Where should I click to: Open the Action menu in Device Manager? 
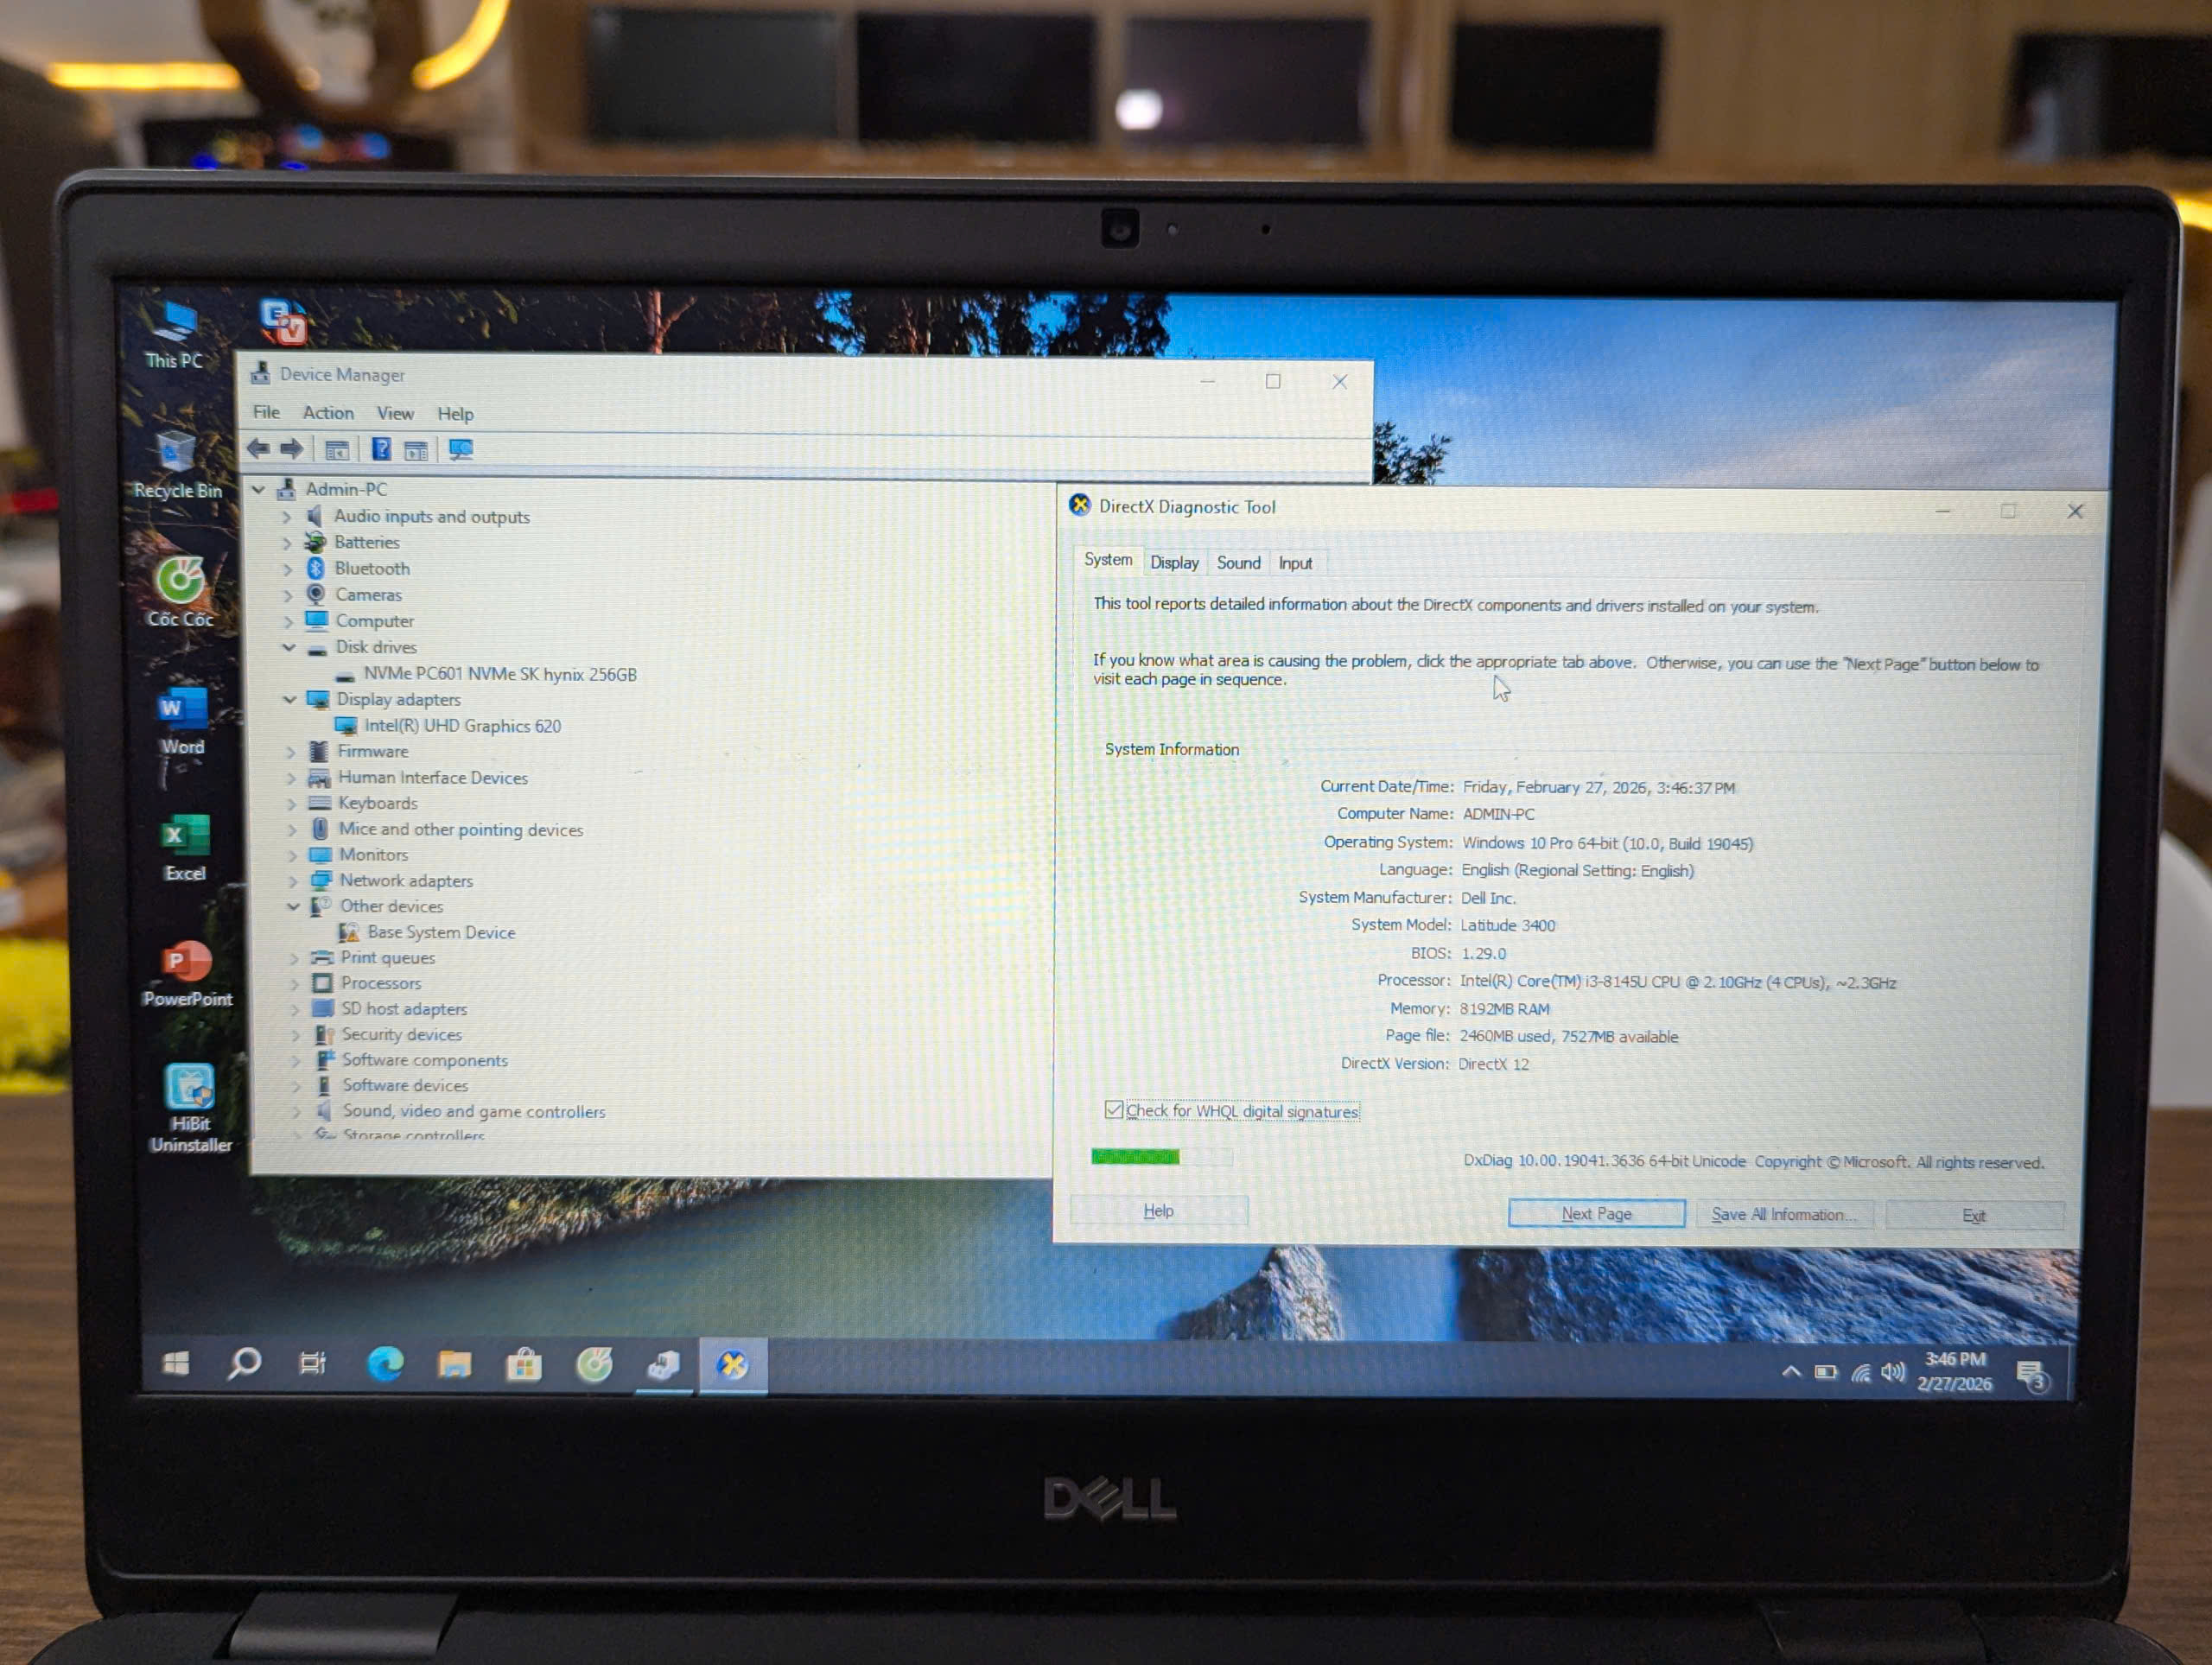[328, 412]
